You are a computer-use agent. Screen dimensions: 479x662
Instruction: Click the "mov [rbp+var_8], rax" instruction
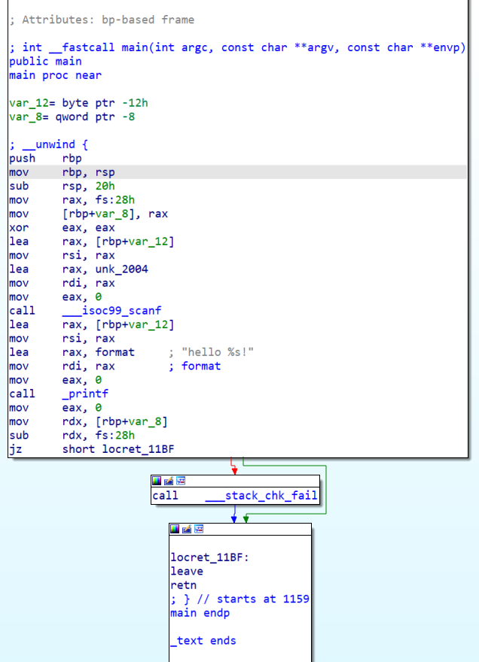point(88,214)
